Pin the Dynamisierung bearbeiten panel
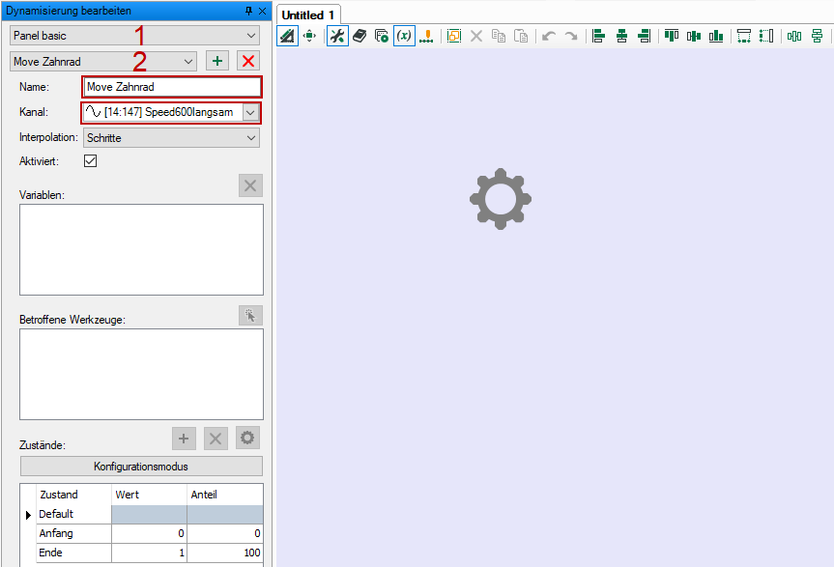Image resolution: width=834 pixels, height=567 pixels. tap(248, 10)
